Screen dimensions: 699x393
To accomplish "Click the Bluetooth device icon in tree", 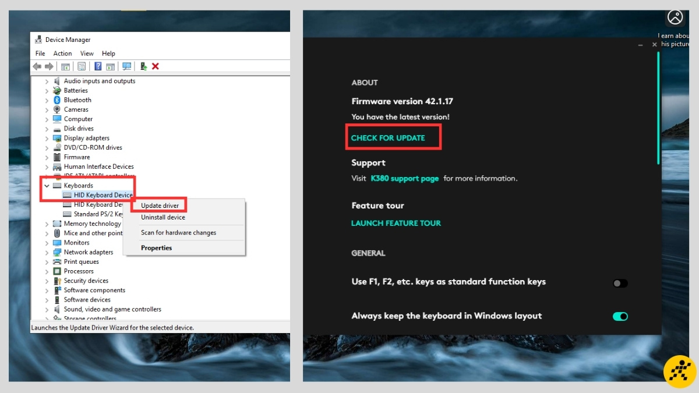I will click(x=57, y=100).
